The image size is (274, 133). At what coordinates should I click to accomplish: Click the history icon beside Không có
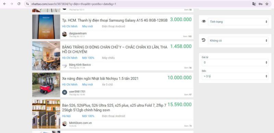(204, 40)
